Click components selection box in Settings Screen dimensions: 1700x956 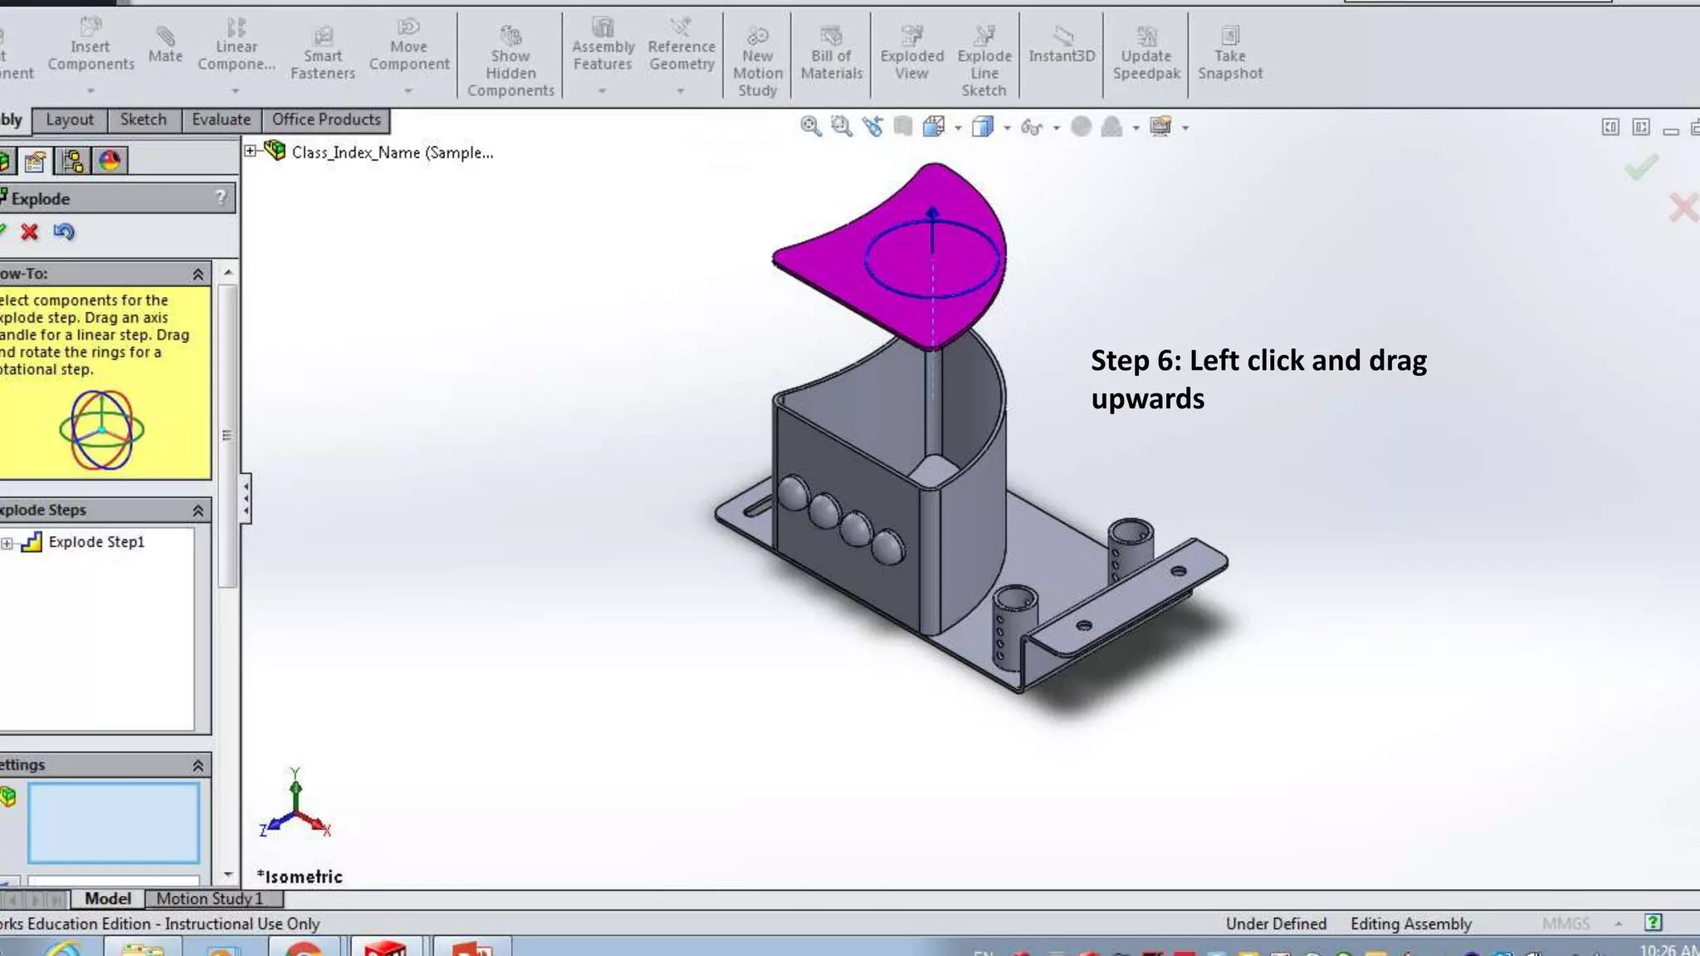point(114,823)
